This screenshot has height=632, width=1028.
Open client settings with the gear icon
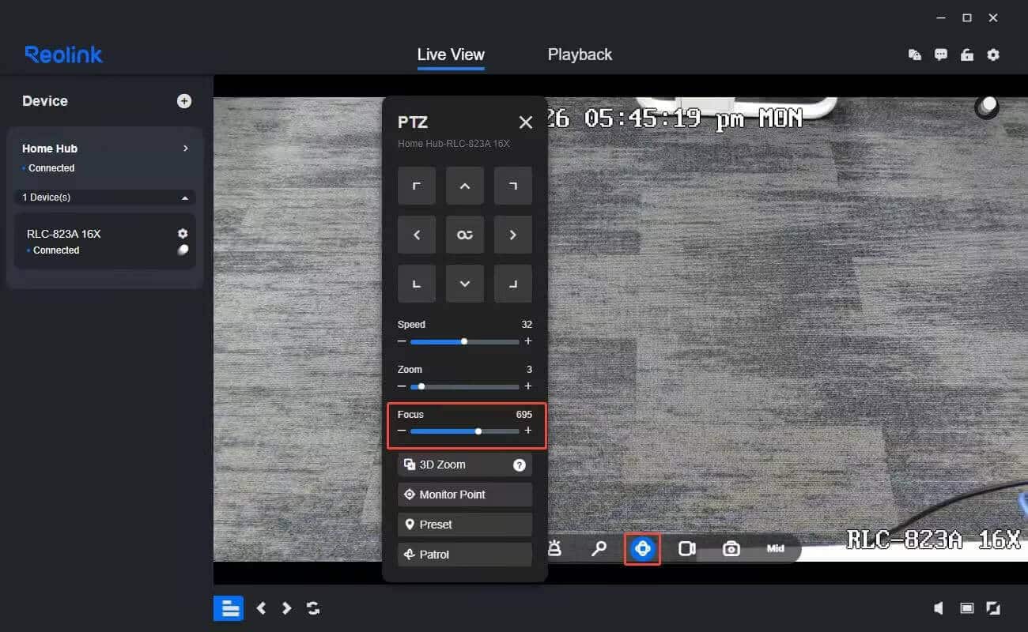993,55
